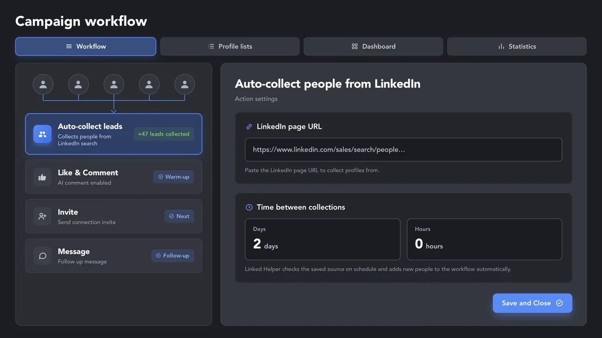This screenshot has height=338, width=602.
Task: Click the AI comment enabled text
Action: coord(85,183)
